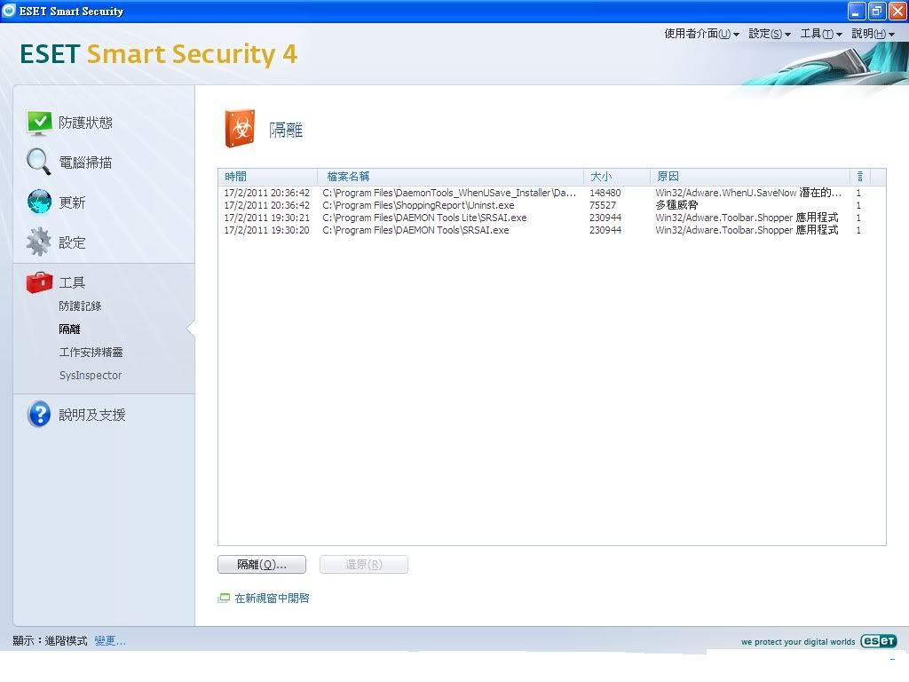
Task: Click the blue question mark Help icon
Action: coord(39,415)
